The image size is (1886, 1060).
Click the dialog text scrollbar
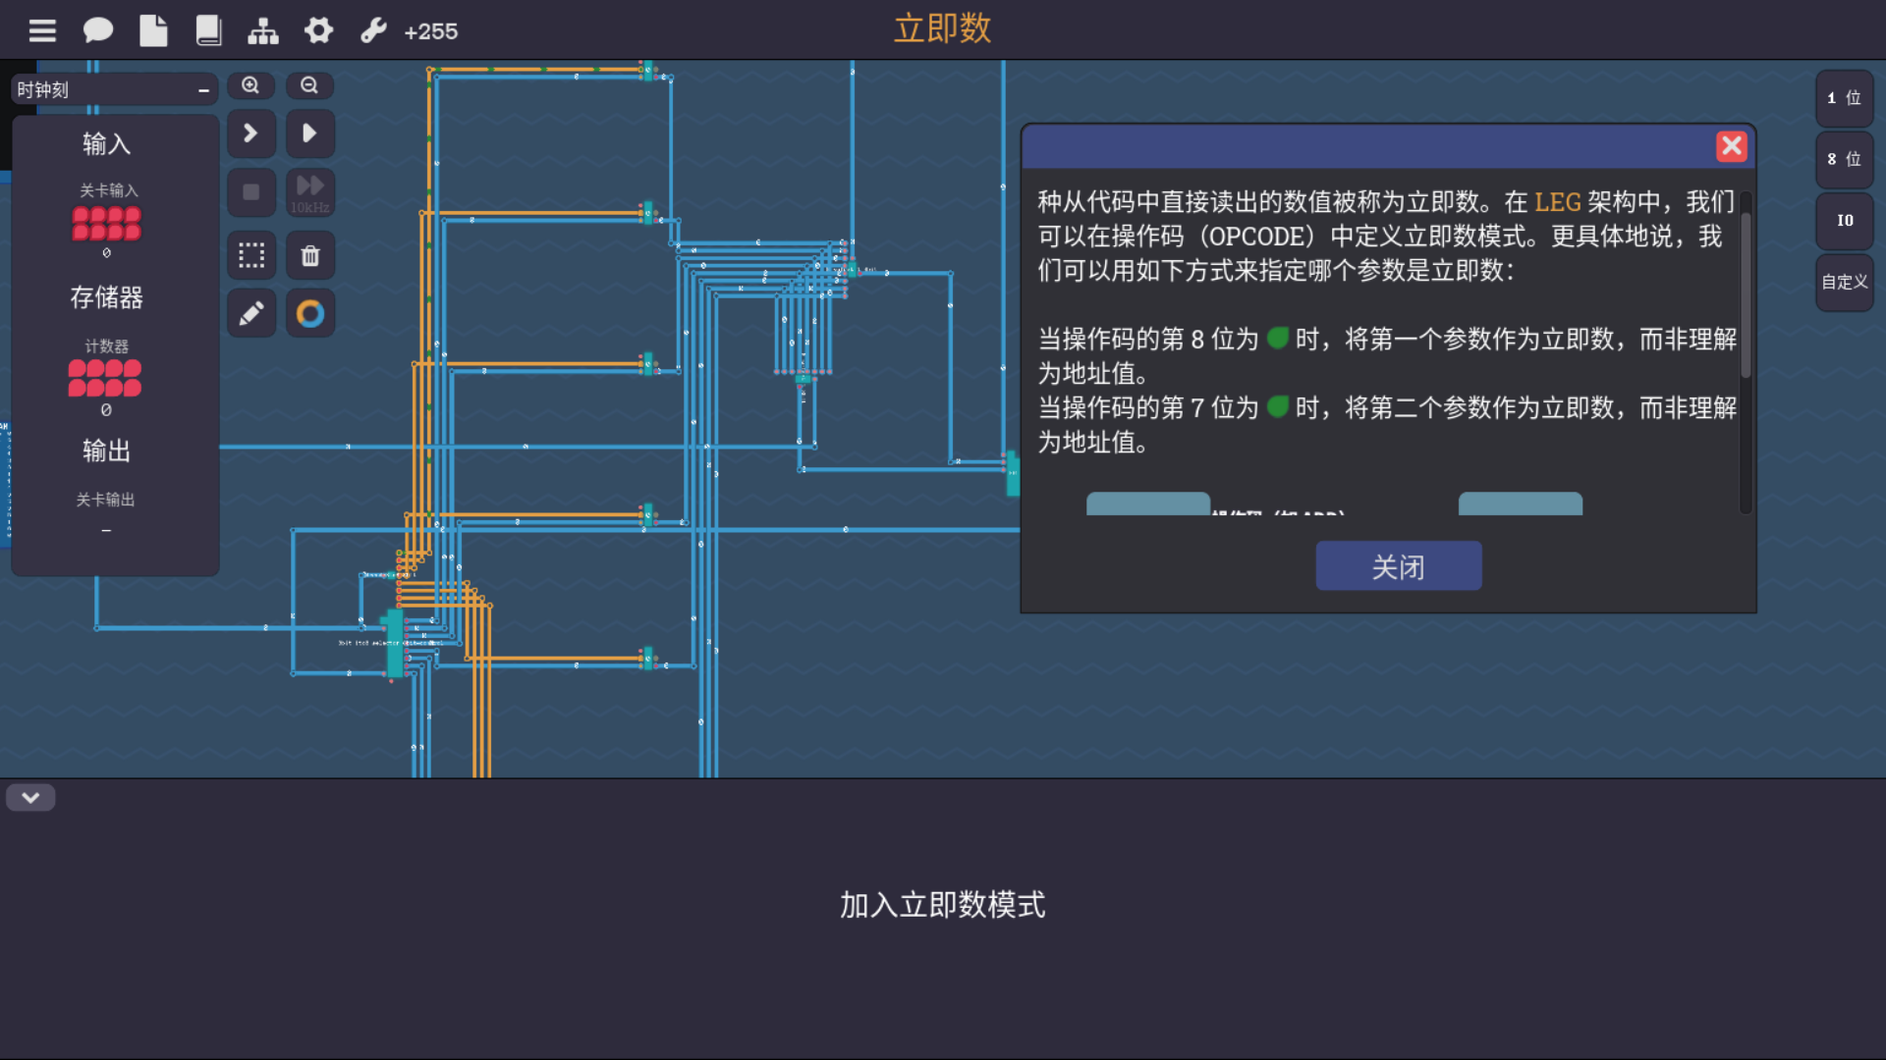(1746, 294)
